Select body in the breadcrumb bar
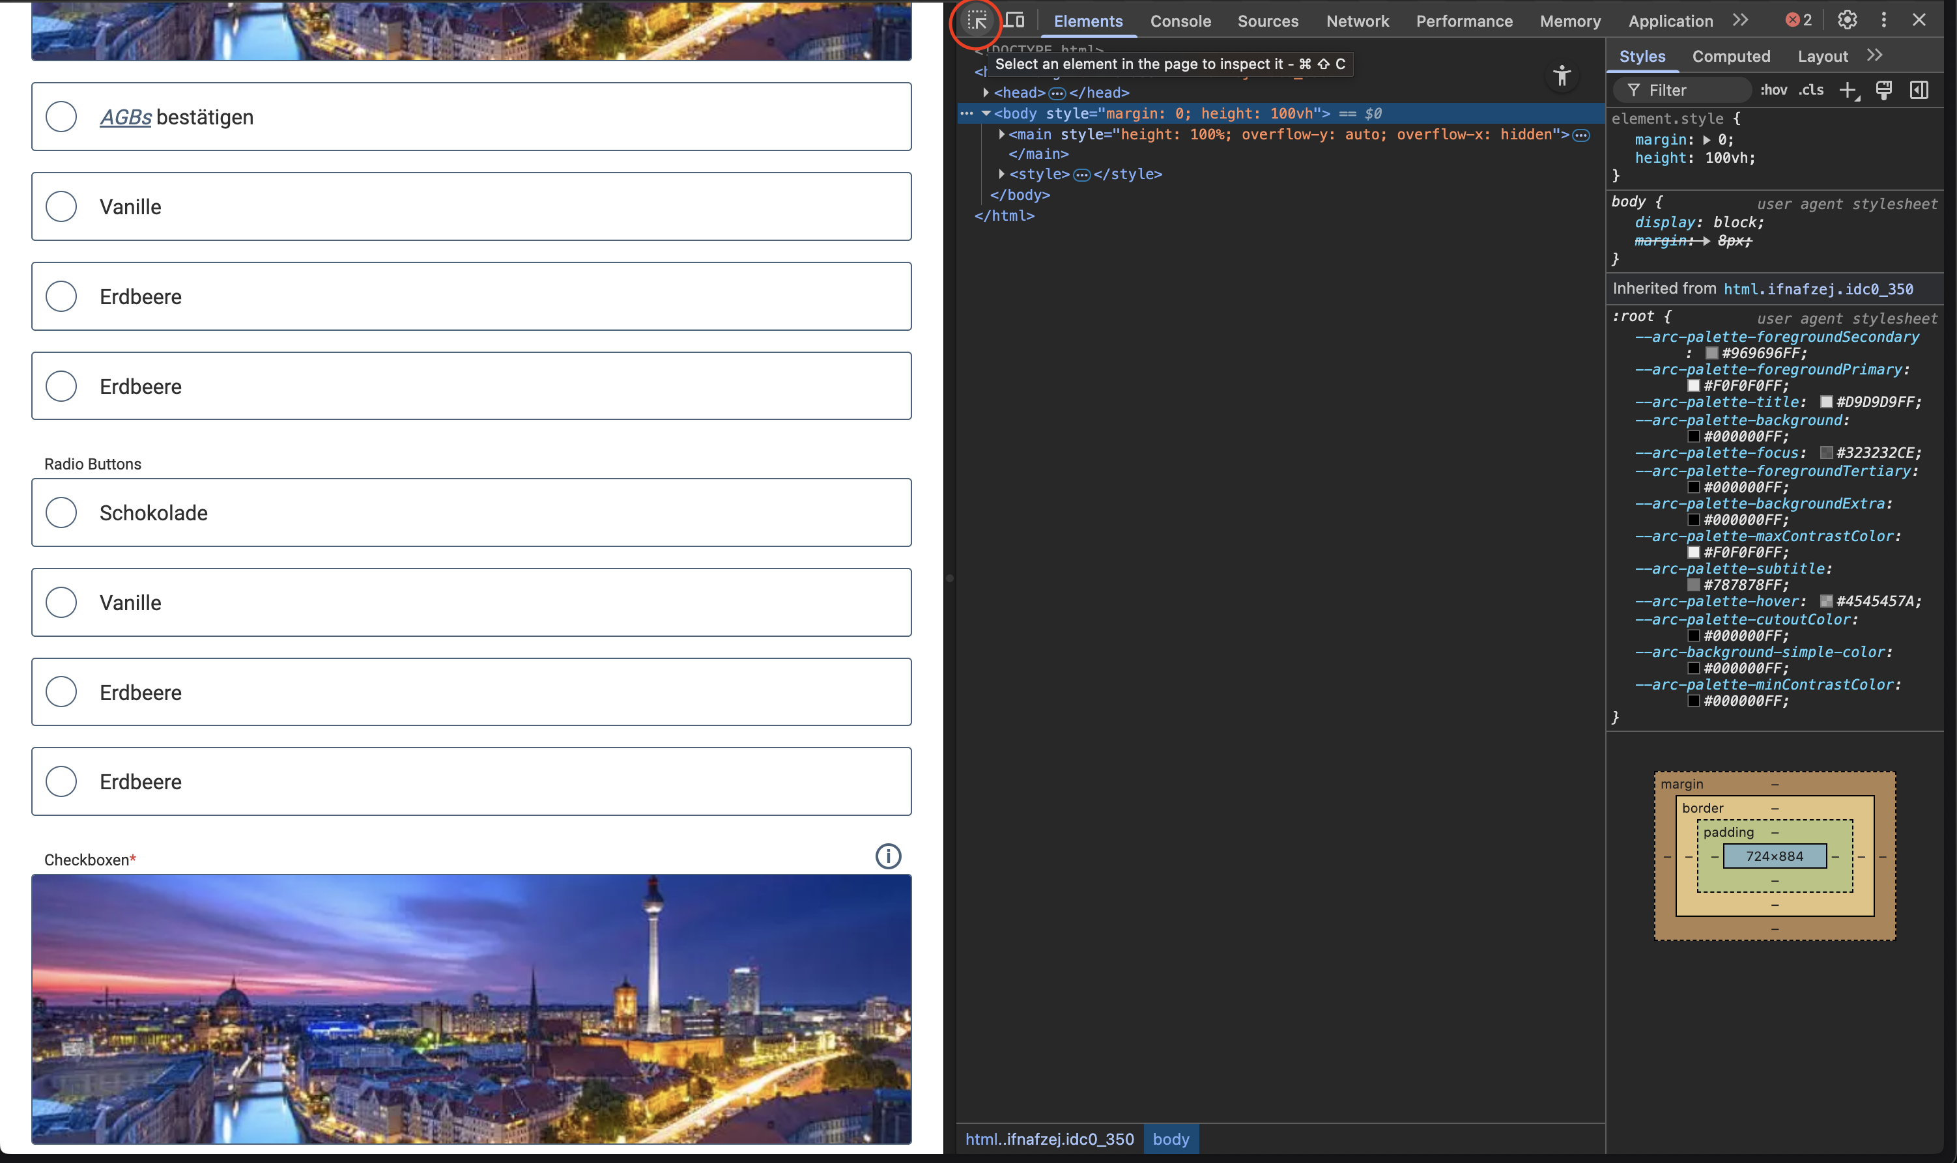 click(x=1170, y=1139)
